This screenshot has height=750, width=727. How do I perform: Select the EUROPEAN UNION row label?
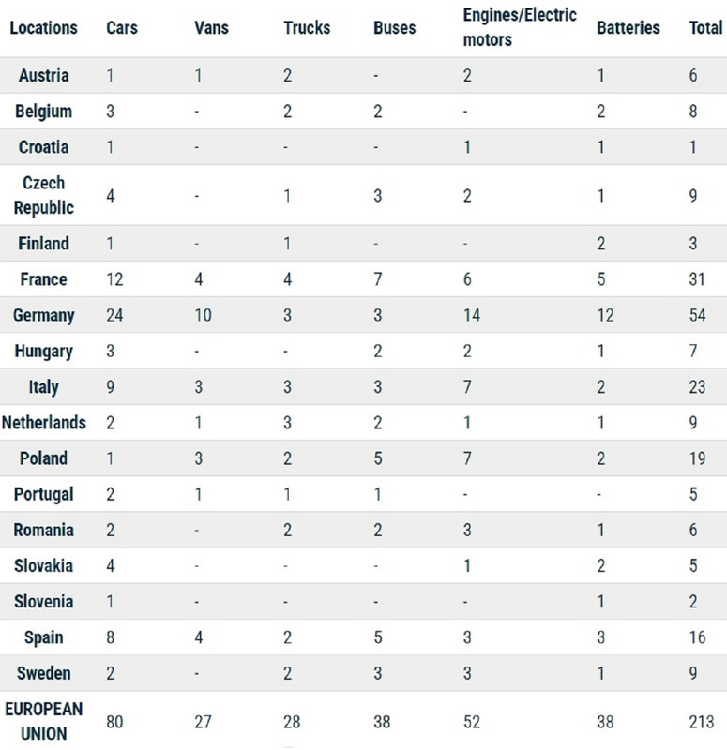[x=43, y=721]
